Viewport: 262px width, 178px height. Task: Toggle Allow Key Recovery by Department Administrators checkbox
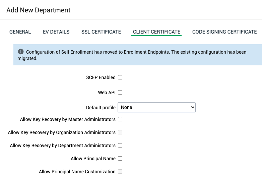[120, 145]
